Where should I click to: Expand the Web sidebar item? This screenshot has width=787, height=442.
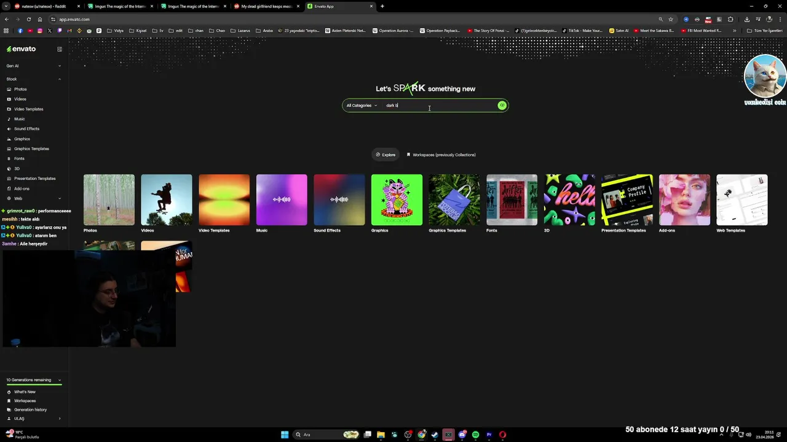pyautogui.click(x=34, y=198)
